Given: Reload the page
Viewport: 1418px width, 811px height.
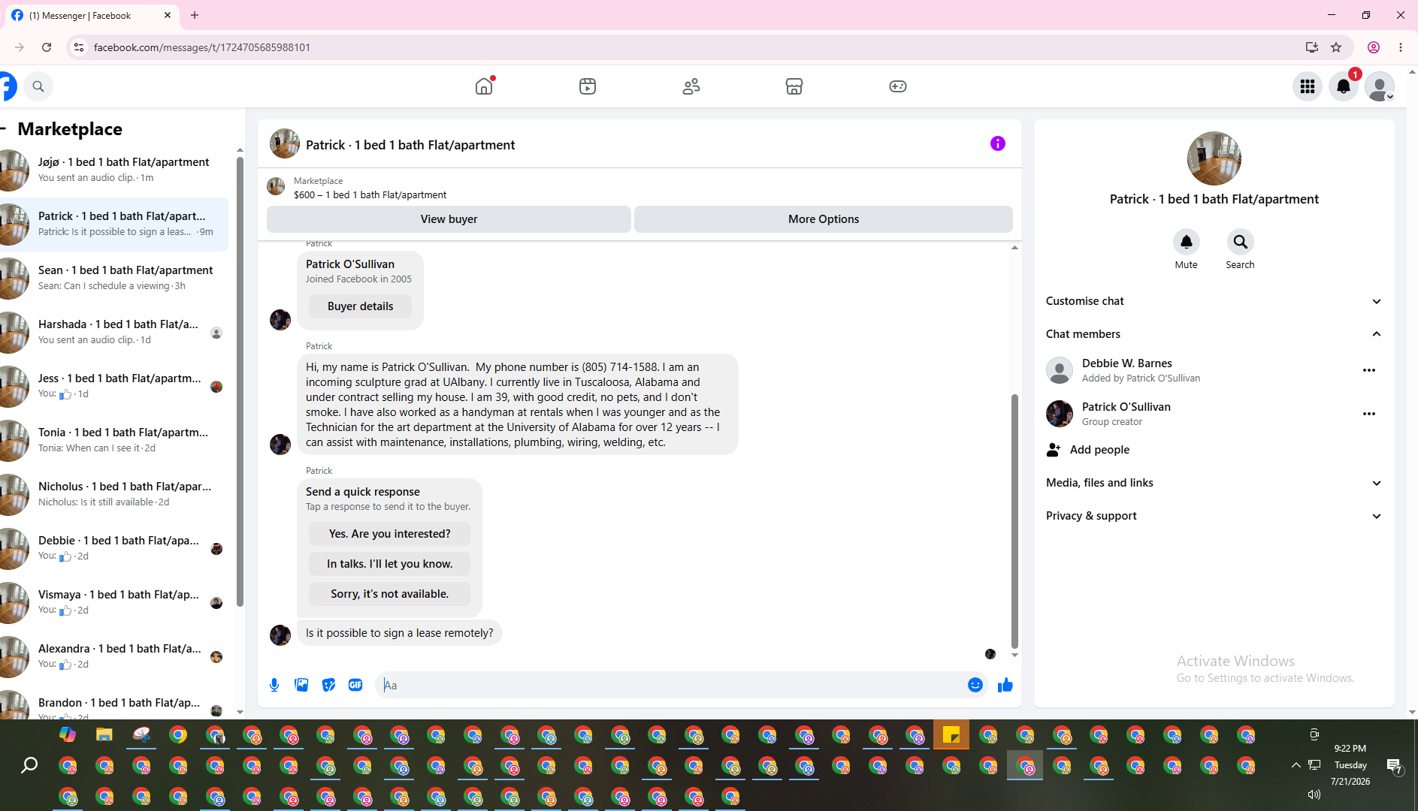Looking at the screenshot, I should pos(47,47).
